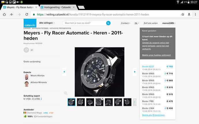Screen dimensions: 199x124
Task: Click the 'Waar ben je naar op zoek?' search field
Action: pyautogui.click(x=84, y=23)
